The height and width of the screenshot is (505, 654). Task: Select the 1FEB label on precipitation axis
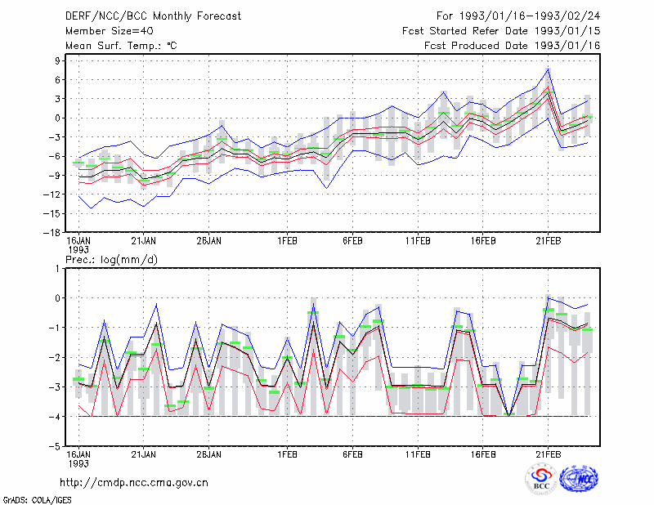point(288,454)
